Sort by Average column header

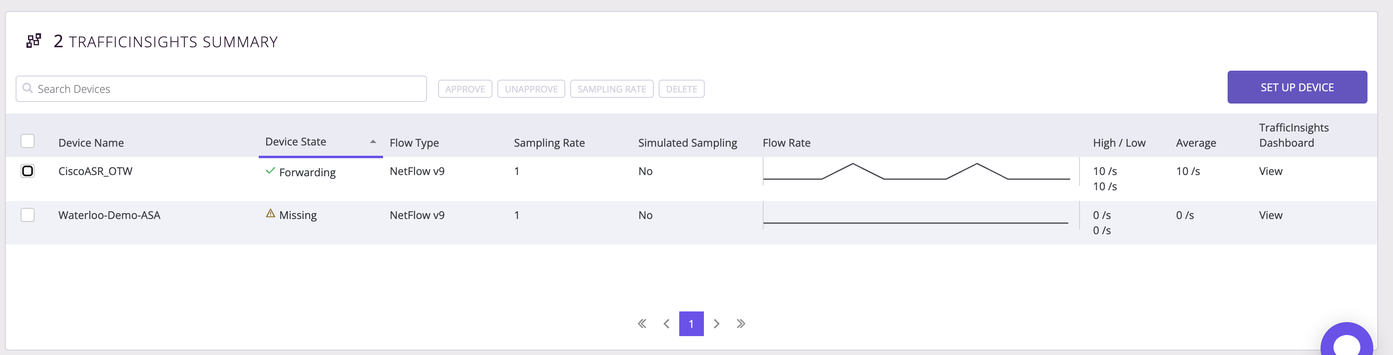coord(1196,143)
